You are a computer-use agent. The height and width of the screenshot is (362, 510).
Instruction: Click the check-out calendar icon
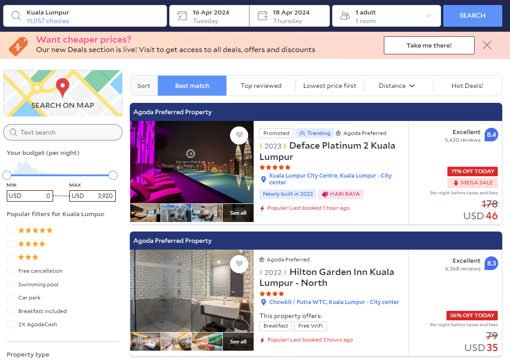[262, 15]
